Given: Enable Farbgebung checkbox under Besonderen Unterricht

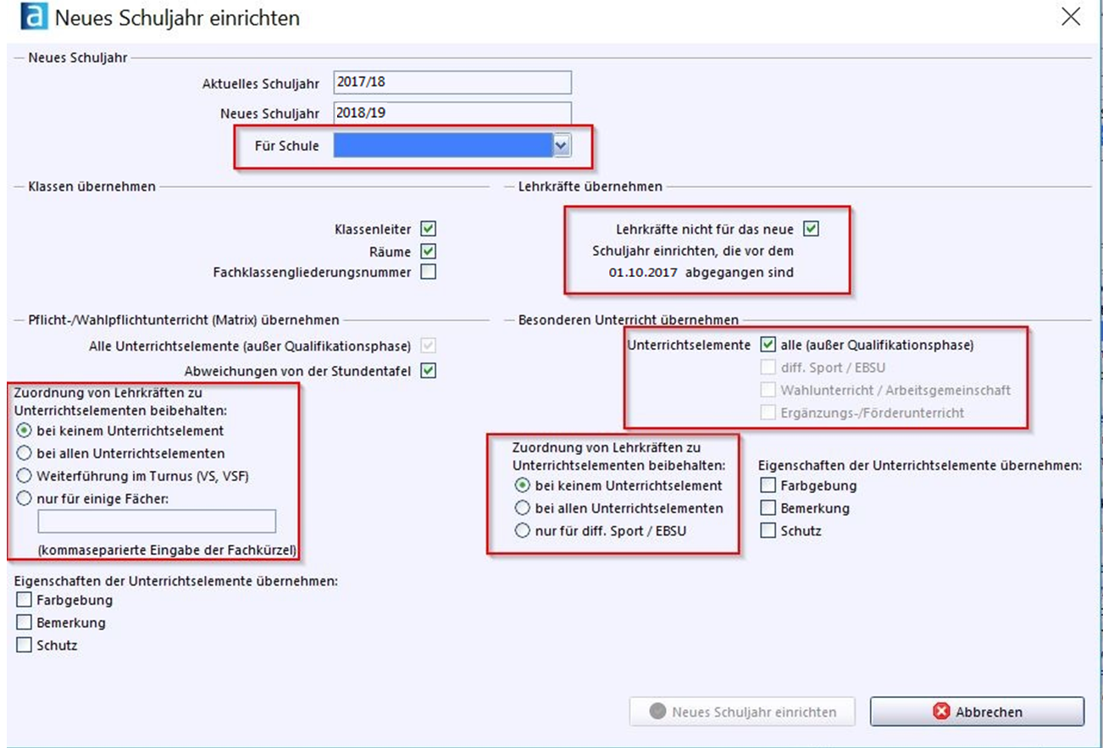Looking at the screenshot, I should click(x=768, y=485).
